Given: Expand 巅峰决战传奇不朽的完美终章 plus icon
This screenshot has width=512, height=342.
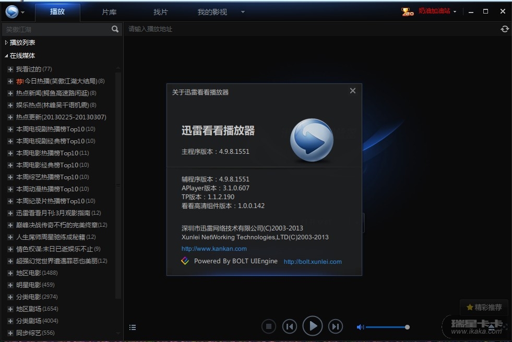Looking at the screenshot, I should tap(10, 225).
